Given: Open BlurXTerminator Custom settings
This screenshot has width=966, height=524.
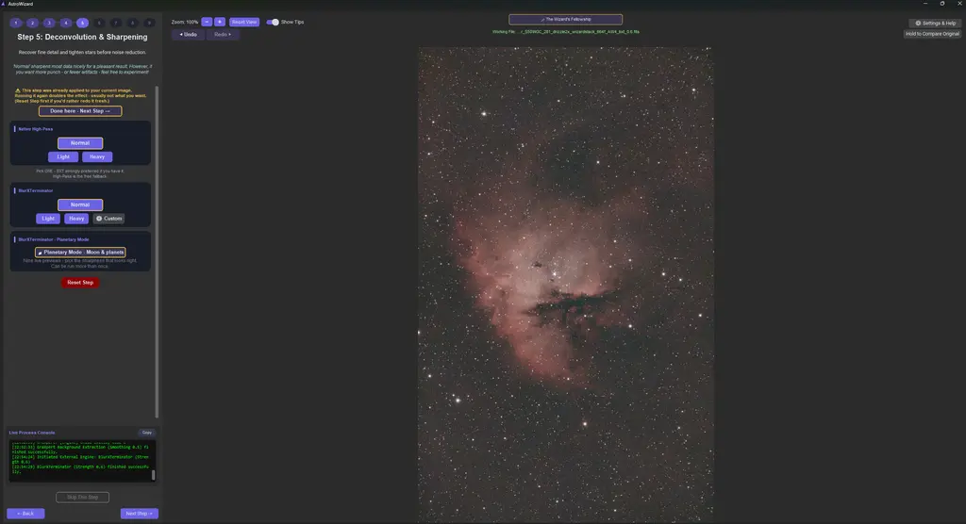Looking at the screenshot, I should pos(109,219).
